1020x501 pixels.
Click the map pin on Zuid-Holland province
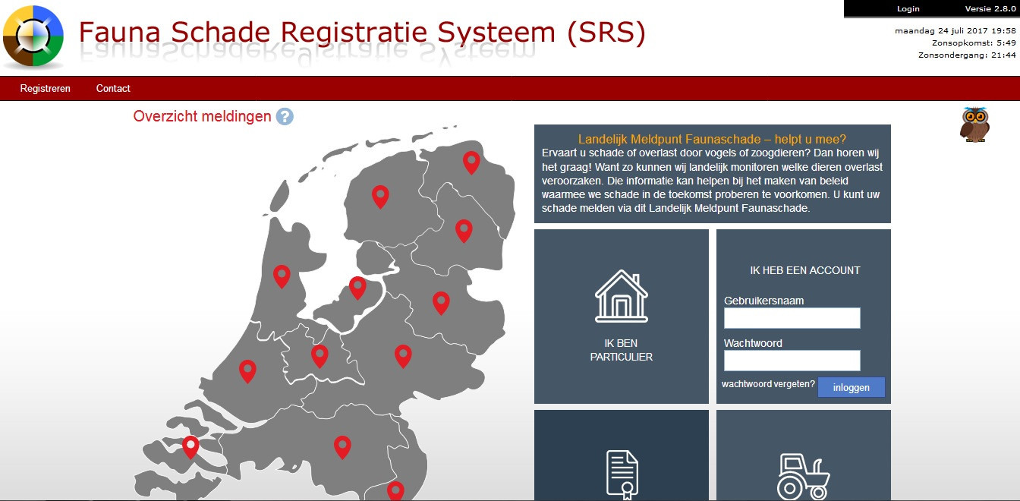coord(247,371)
